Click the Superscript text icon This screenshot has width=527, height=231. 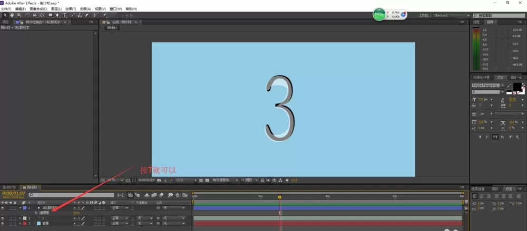[510, 137]
